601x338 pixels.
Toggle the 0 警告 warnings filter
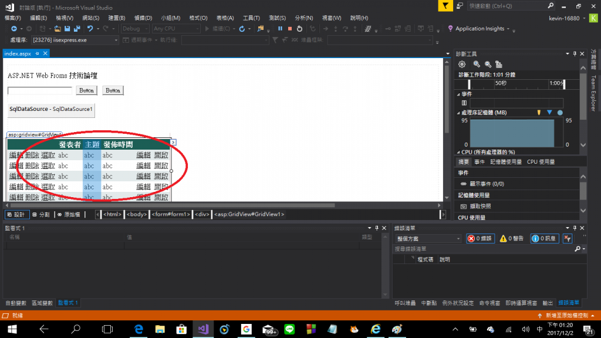pyautogui.click(x=512, y=238)
